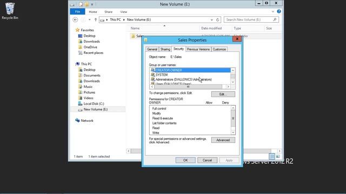Image resolution: width=346 pixels, height=194 pixels.
Task: Click the Network icon in navigation pane
Action: pyautogui.click(x=77, y=121)
